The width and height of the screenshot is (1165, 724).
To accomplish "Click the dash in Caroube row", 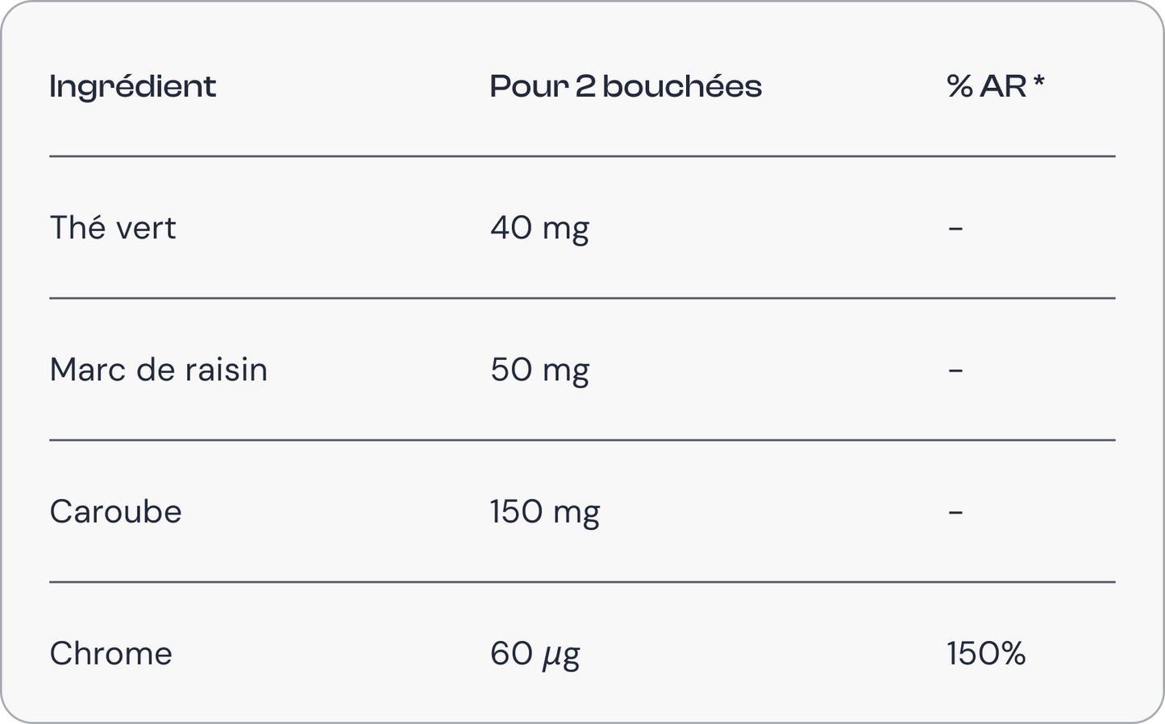I will point(955,512).
